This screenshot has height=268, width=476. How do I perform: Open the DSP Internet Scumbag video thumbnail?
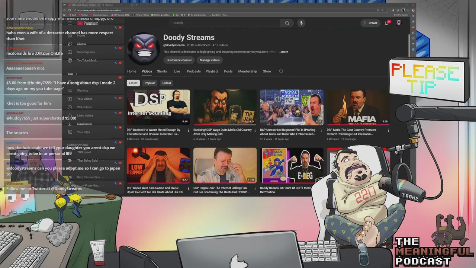tap(158, 107)
